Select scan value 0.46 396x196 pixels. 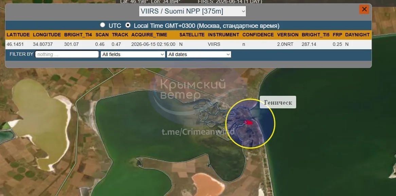click(100, 44)
